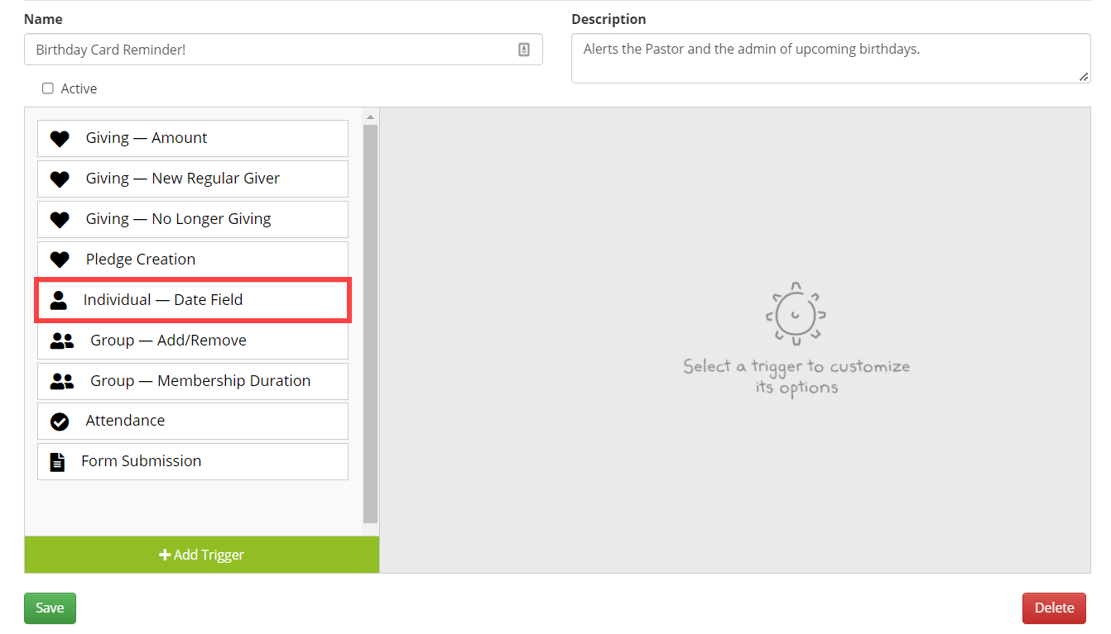
Task: Click heart icon next to New Regular Giver
Action: (60, 179)
